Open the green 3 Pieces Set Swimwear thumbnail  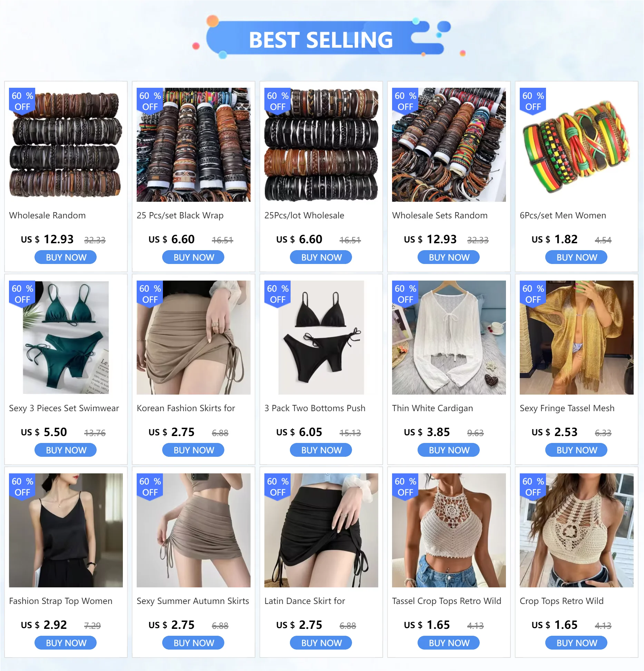(x=66, y=337)
